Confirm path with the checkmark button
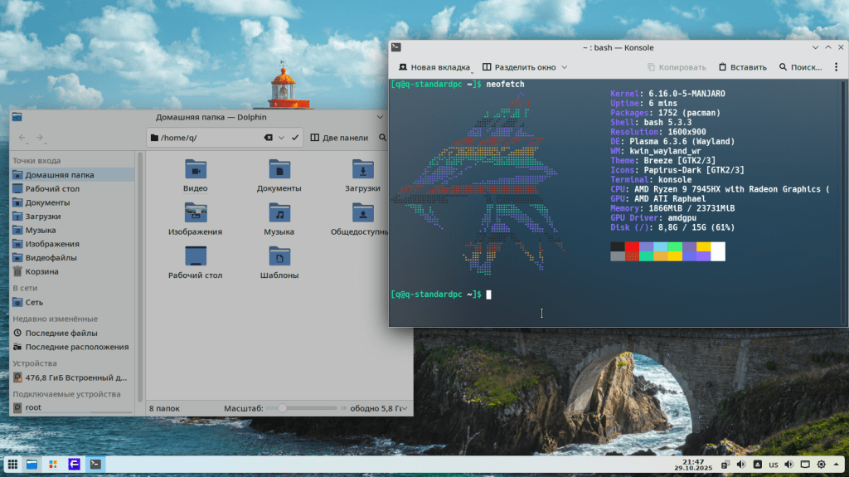Image resolution: width=849 pixels, height=477 pixels. pyautogui.click(x=295, y=138)
